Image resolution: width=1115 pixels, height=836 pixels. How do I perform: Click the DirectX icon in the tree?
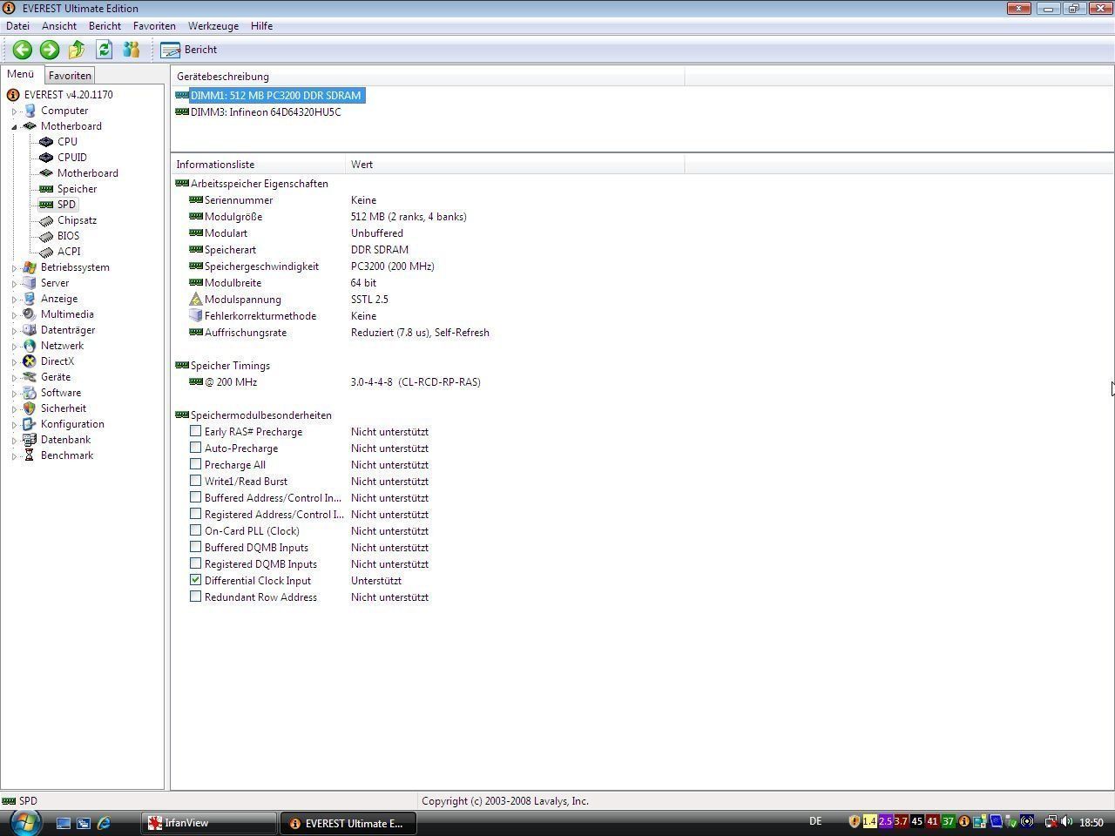30,361
